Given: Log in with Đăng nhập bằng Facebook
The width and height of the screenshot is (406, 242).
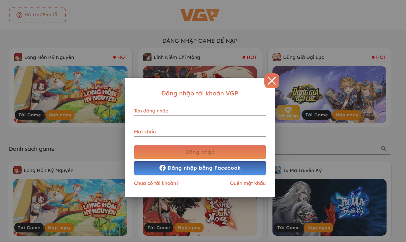Looking at the screenshot, I should 200,168.
